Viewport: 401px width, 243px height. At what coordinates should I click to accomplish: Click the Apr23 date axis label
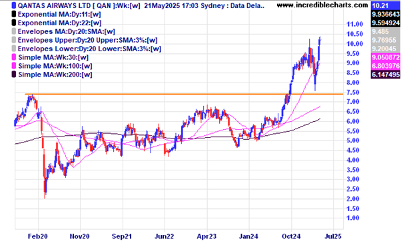click(206, 236)
